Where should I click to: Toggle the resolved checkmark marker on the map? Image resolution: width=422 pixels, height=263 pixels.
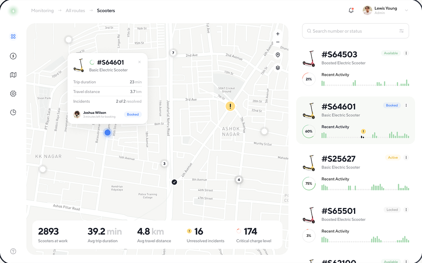174,182
